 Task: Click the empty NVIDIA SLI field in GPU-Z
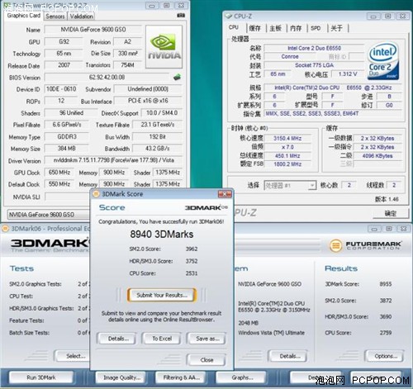(x=68, y=197)
